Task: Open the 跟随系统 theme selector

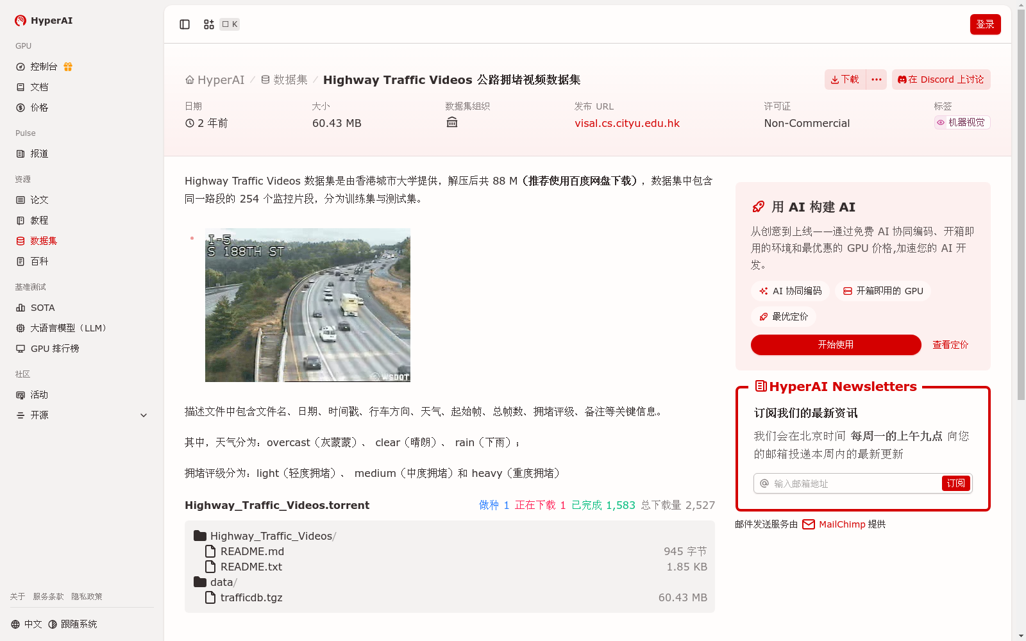Action: coord(72,624)
